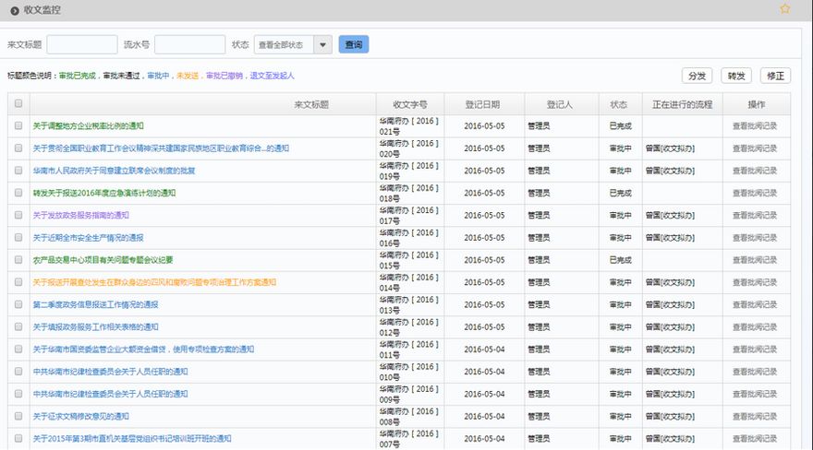
Task: Open 转发关于报送2016年度应急演练计划的通知 link
Action: 103,193
